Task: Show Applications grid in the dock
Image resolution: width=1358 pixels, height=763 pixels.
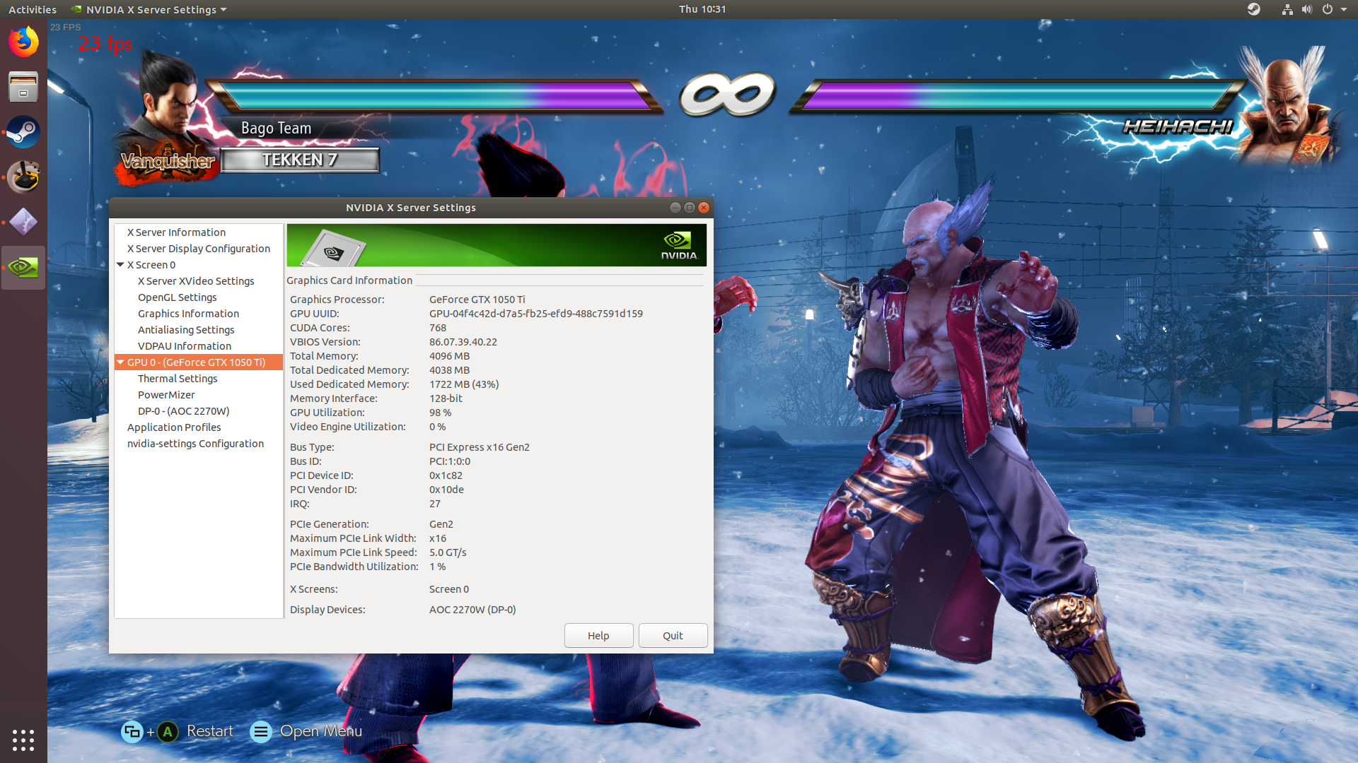Action: tap(23, 740)
